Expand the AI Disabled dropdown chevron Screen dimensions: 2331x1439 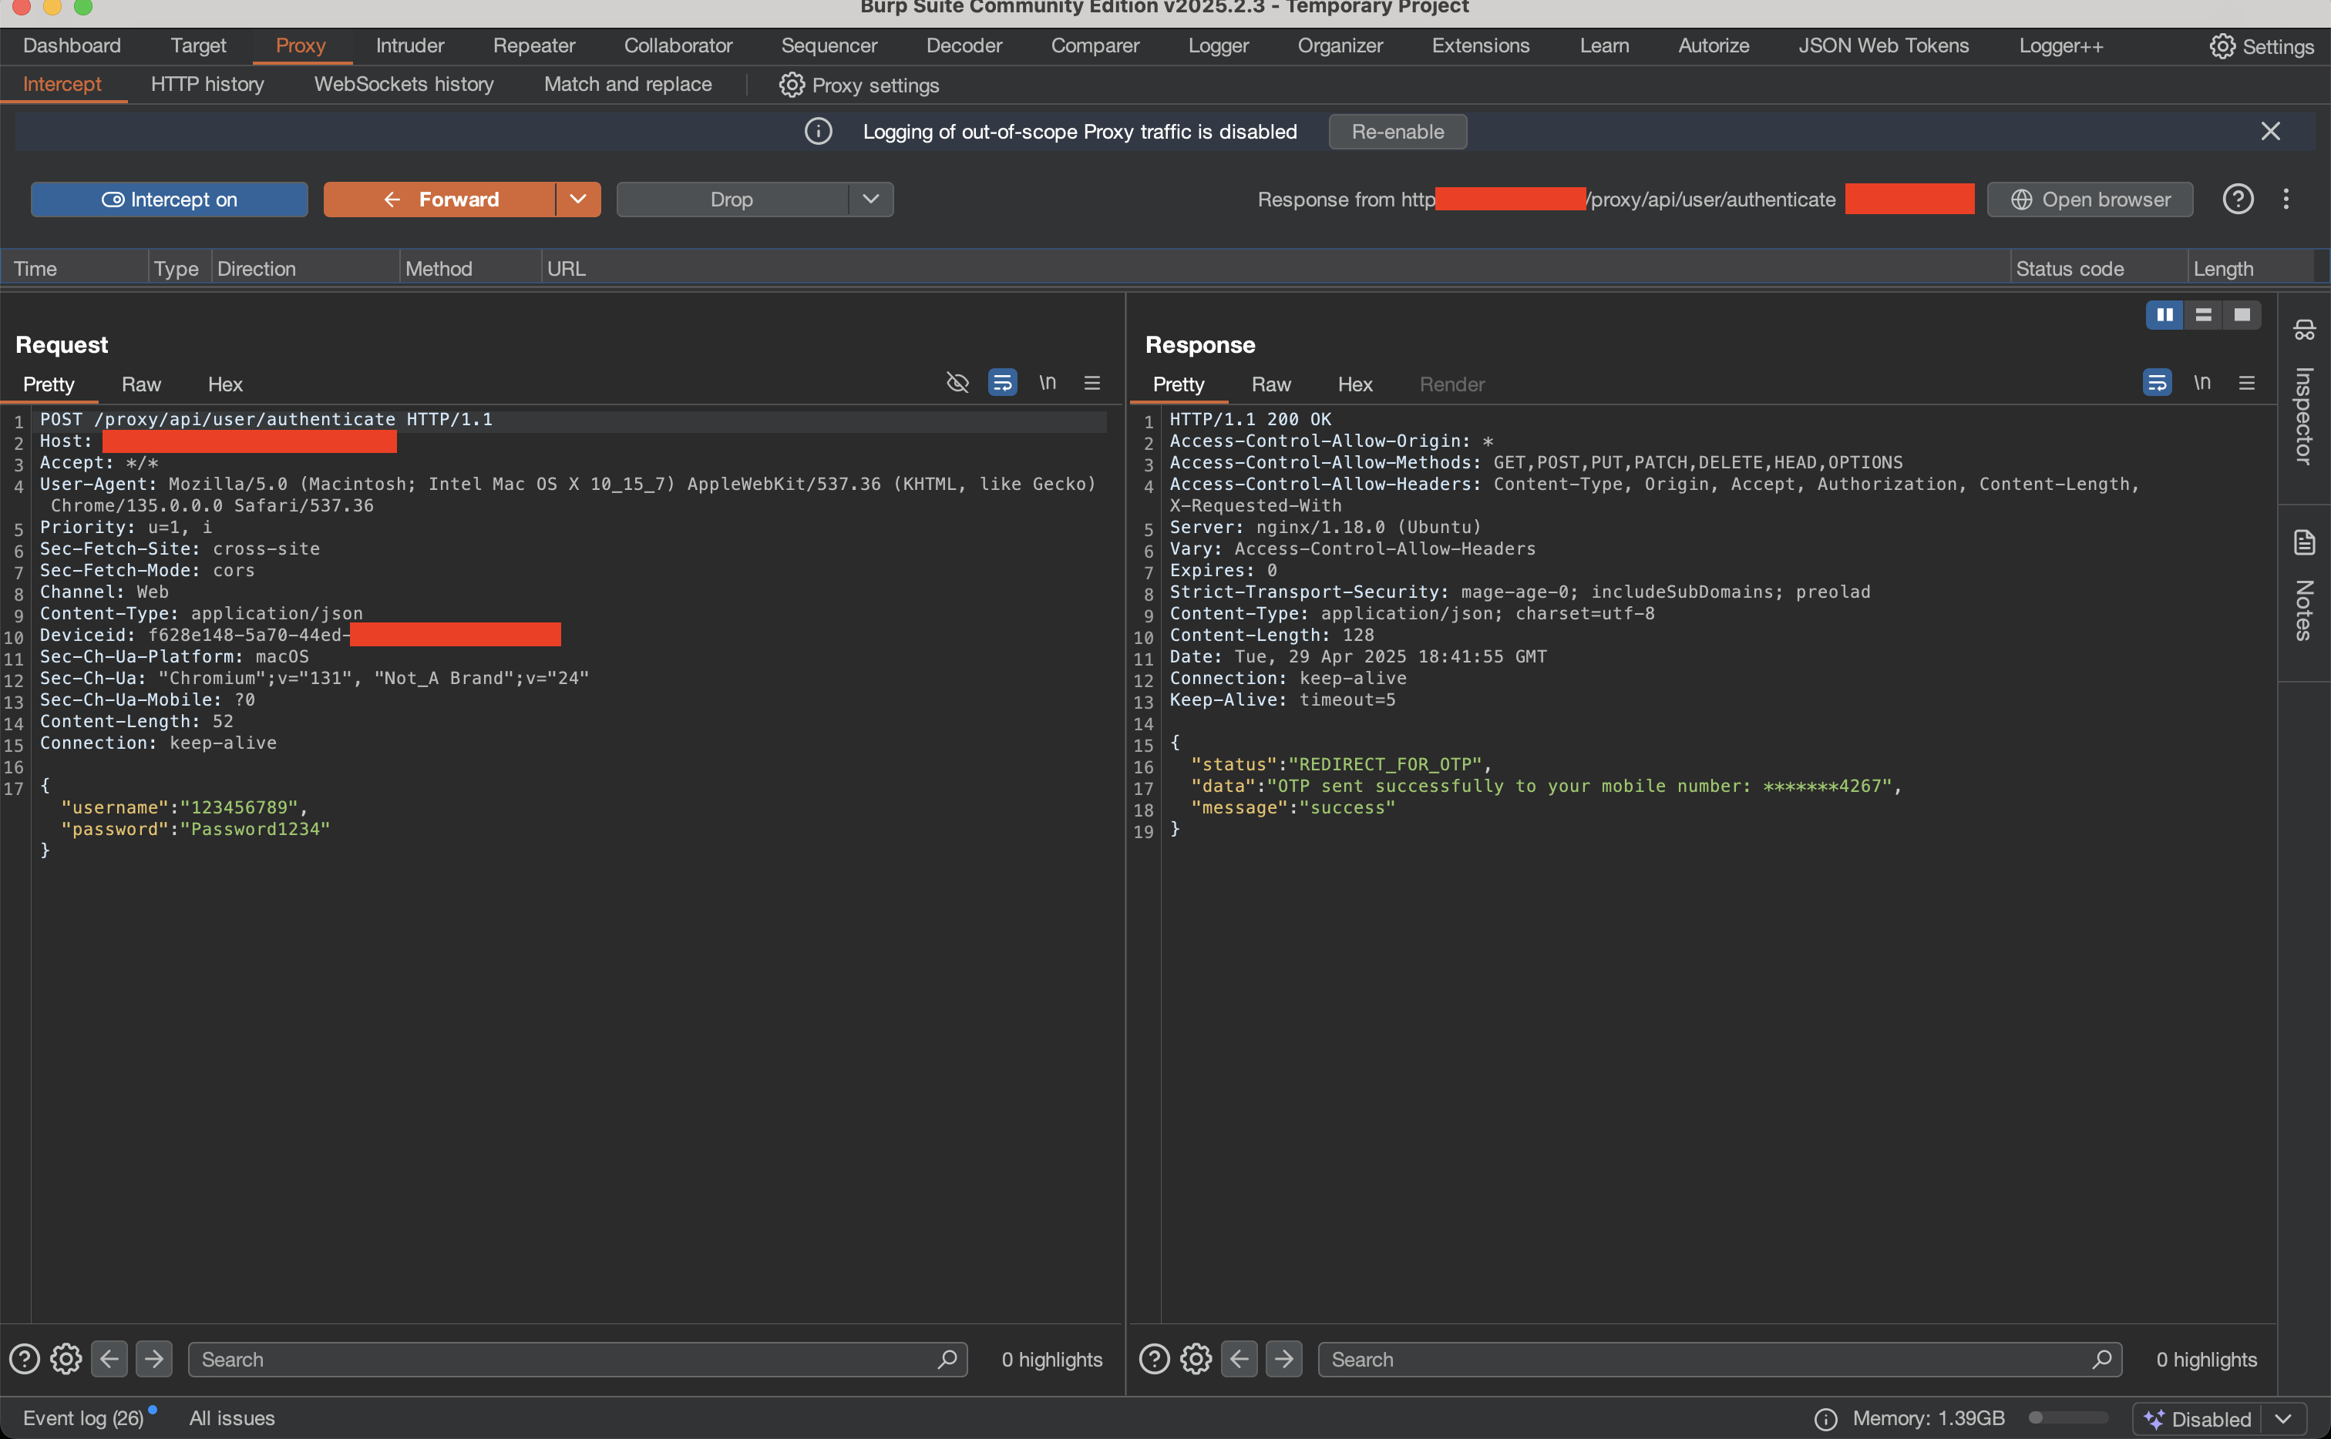[2282, 1419]
